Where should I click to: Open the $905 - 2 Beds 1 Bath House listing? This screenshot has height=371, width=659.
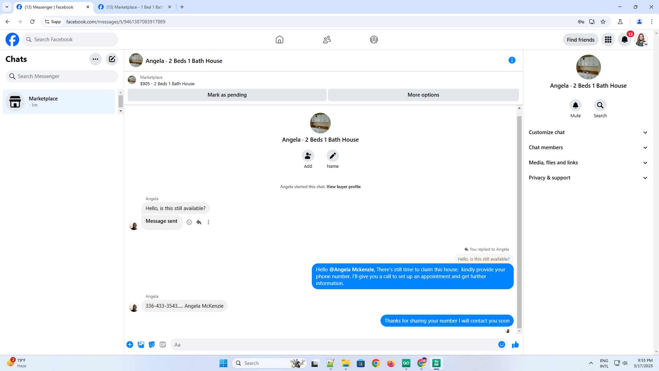(x=167, y=84)
